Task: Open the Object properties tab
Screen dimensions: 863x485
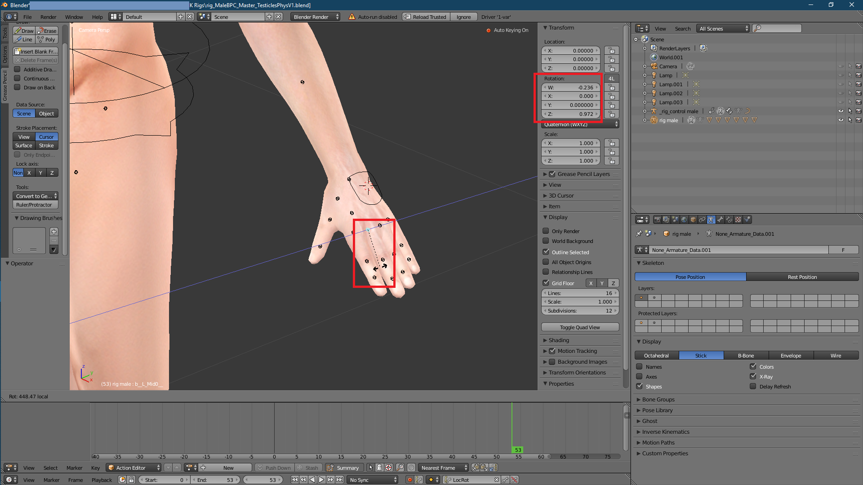Action: (693, 220)
